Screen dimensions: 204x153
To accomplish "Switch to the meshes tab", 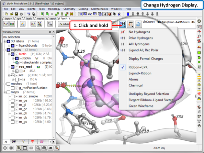I will (x=40, y=19).
